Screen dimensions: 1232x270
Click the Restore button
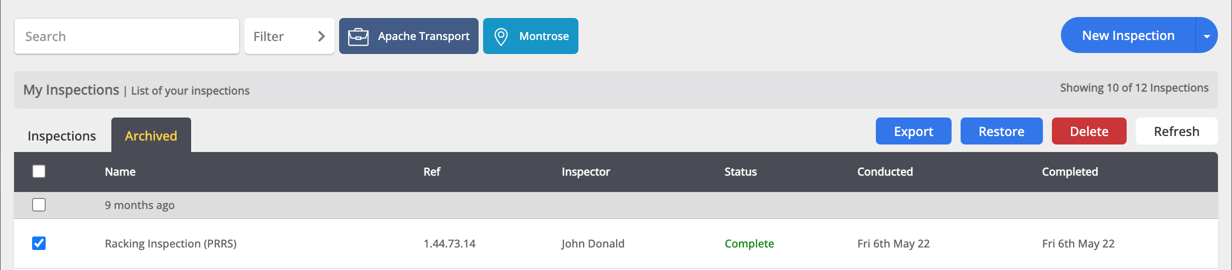pyautogui.click(x=1001, y=131)
